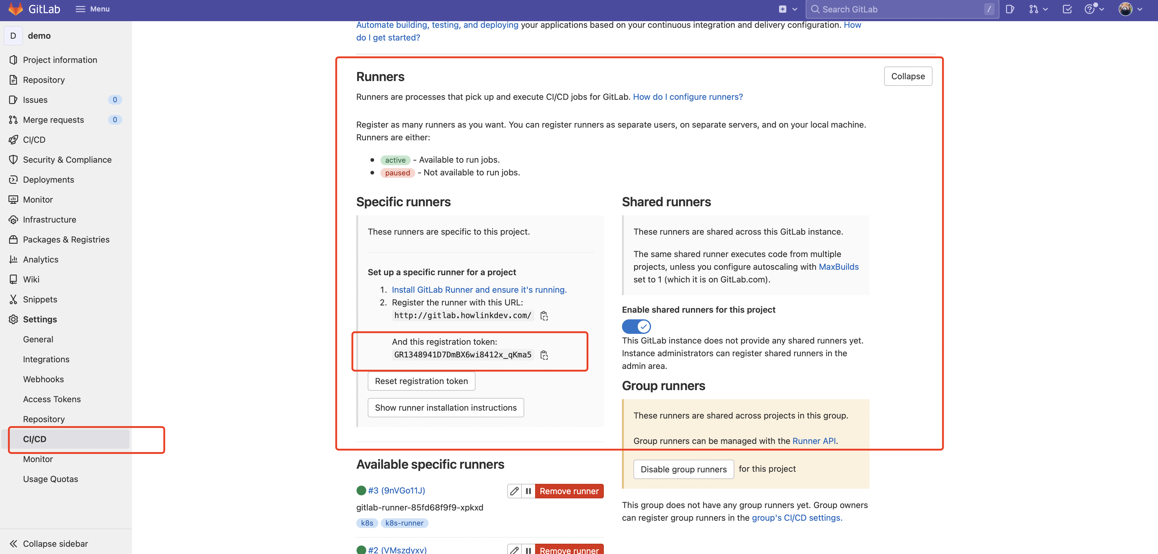The image size is (1158, 554).
Task: Open the create new plus dropdown
Action: click(787, 9)
